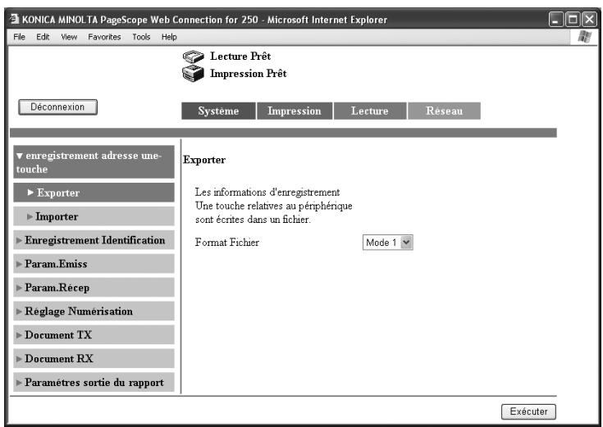The height and width of the screenshot is (427, 603).
Task: Open the File menu
Action: click(x=19, y=37)
